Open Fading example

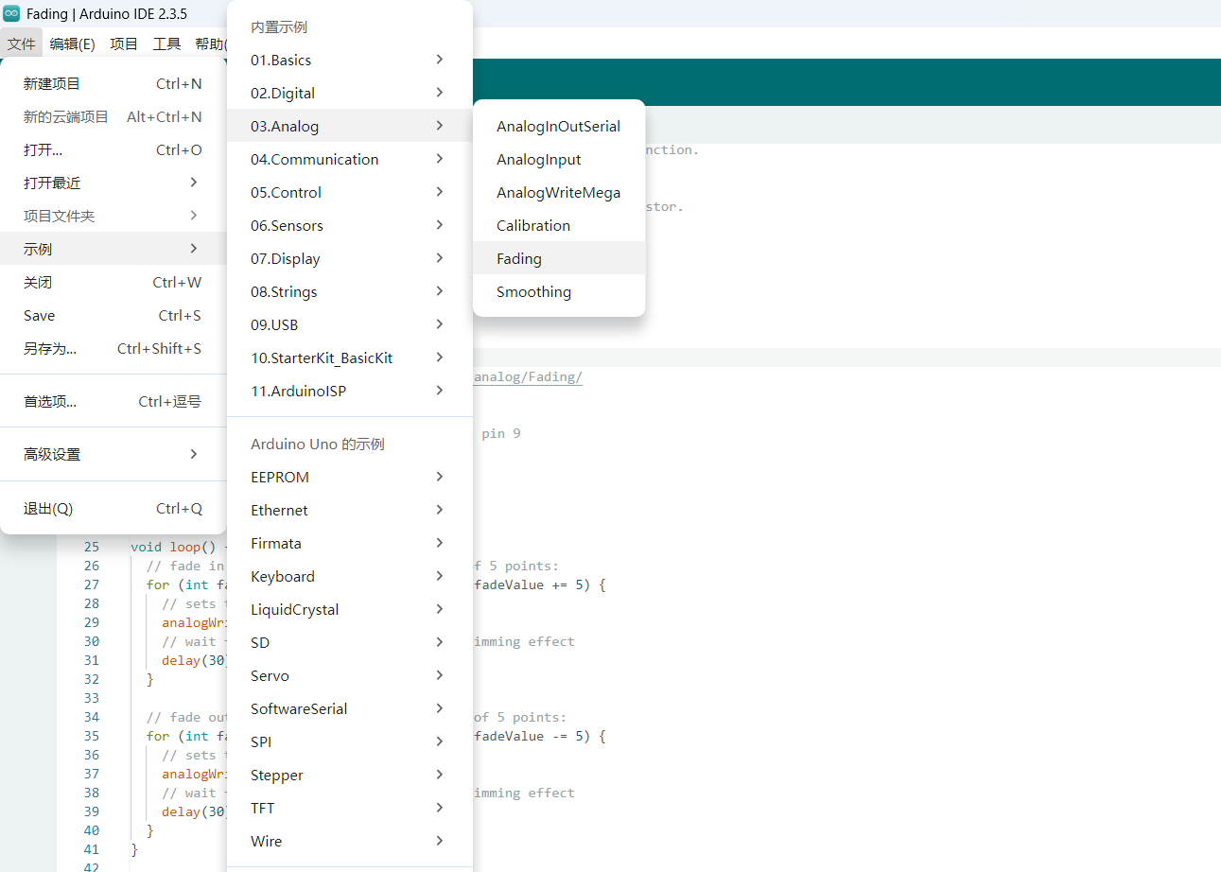559,258
